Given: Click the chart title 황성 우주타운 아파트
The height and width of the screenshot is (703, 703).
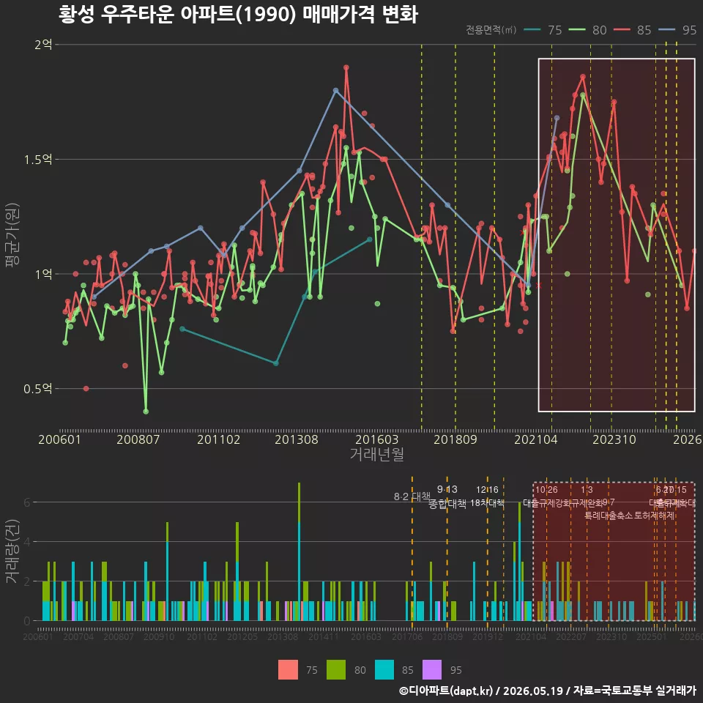Looking at the screenshot, I should point(147,15).
